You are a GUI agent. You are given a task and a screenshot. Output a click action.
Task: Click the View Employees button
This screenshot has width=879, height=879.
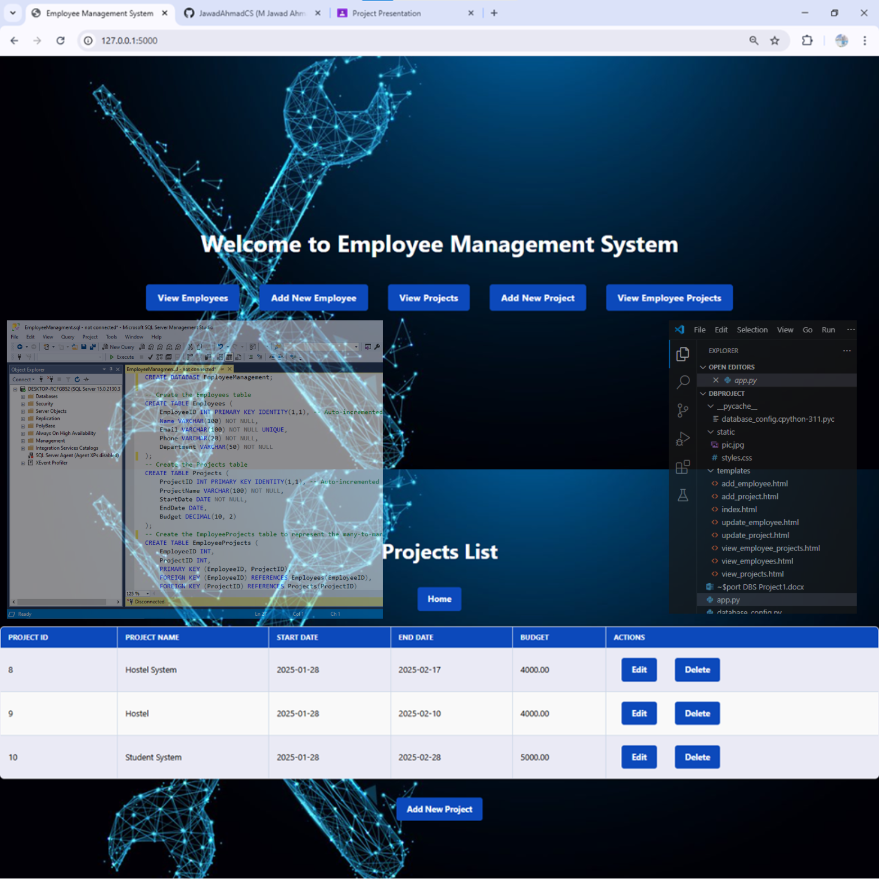point(192,298)
